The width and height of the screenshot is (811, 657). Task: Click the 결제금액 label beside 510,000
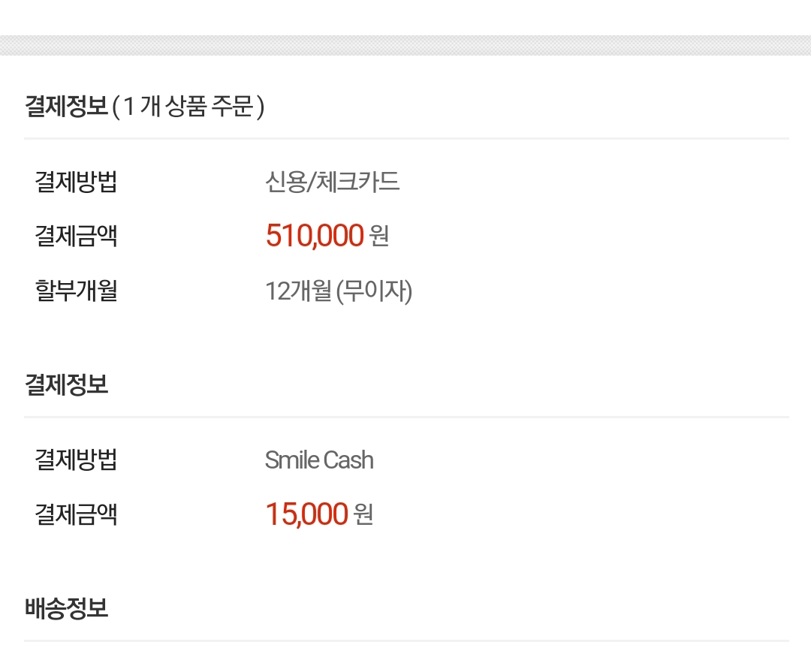coord(76,236)
